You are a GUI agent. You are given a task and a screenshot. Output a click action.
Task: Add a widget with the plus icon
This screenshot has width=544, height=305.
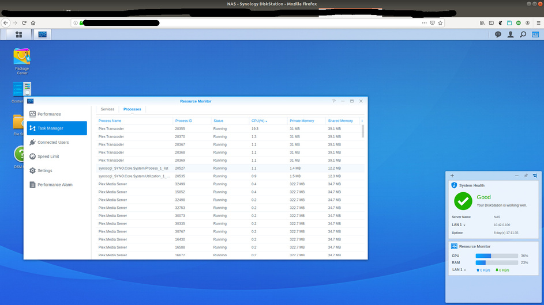(x=452, y=176)
